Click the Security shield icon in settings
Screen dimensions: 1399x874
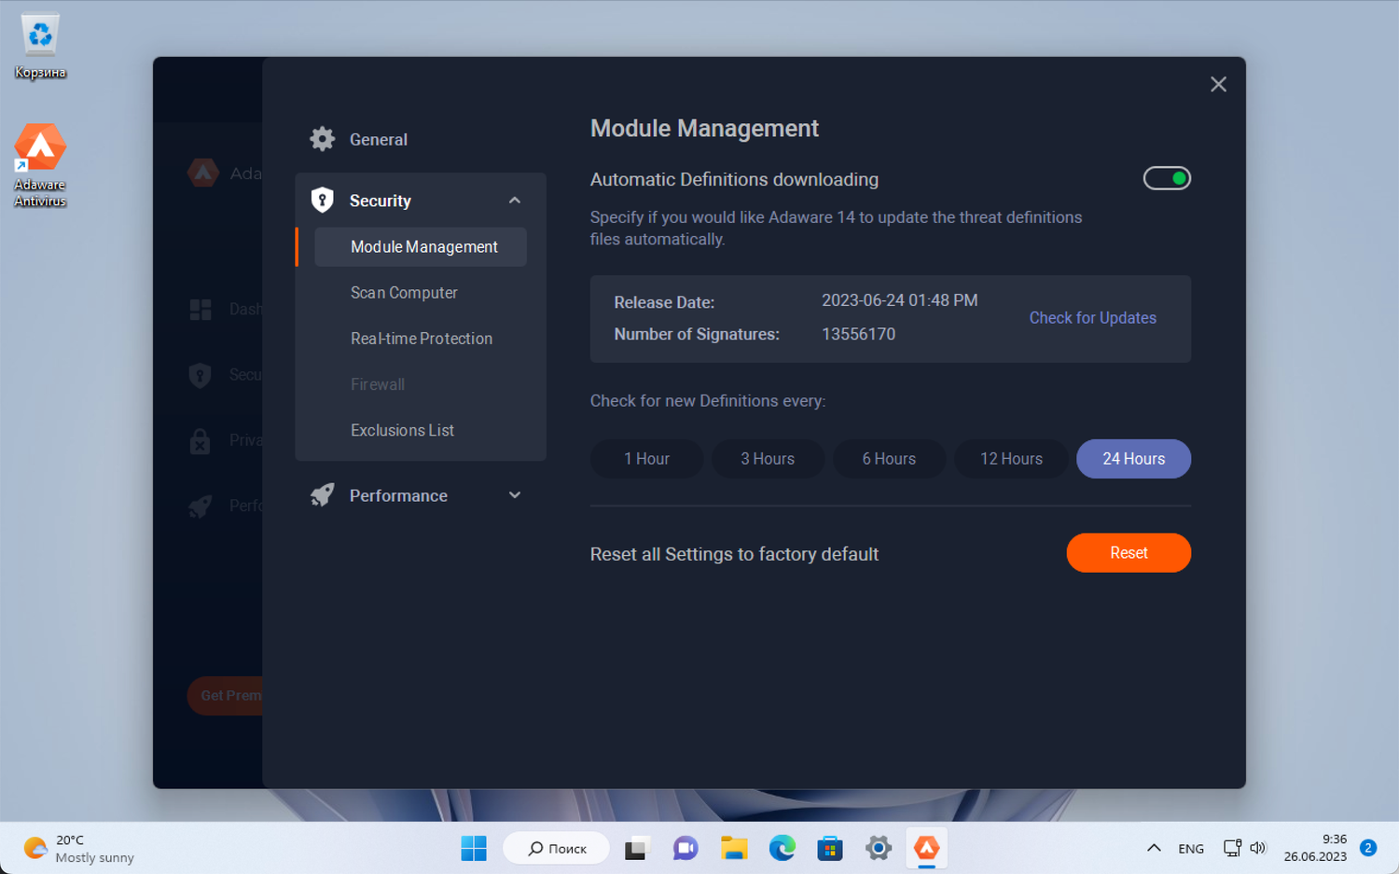(x=323, y=200)
